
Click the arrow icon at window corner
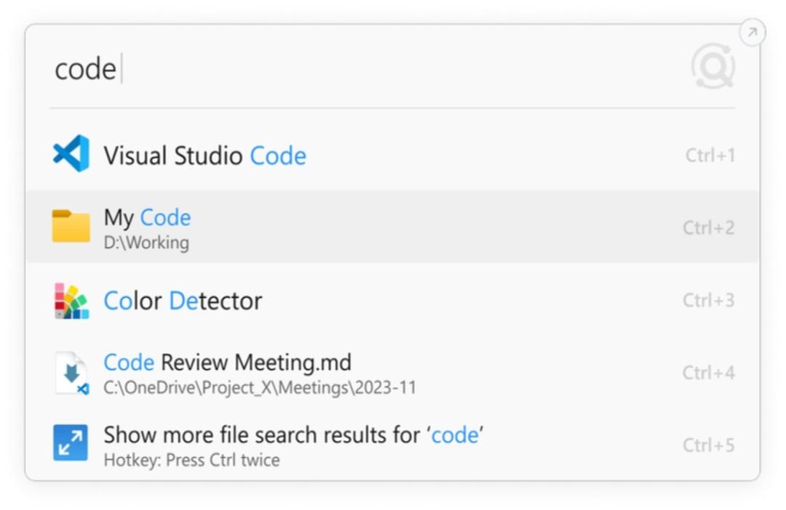(752, 33)
